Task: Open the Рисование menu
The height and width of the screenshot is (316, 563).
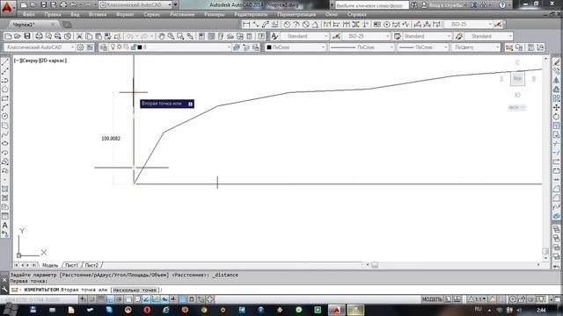Action: 182,14
